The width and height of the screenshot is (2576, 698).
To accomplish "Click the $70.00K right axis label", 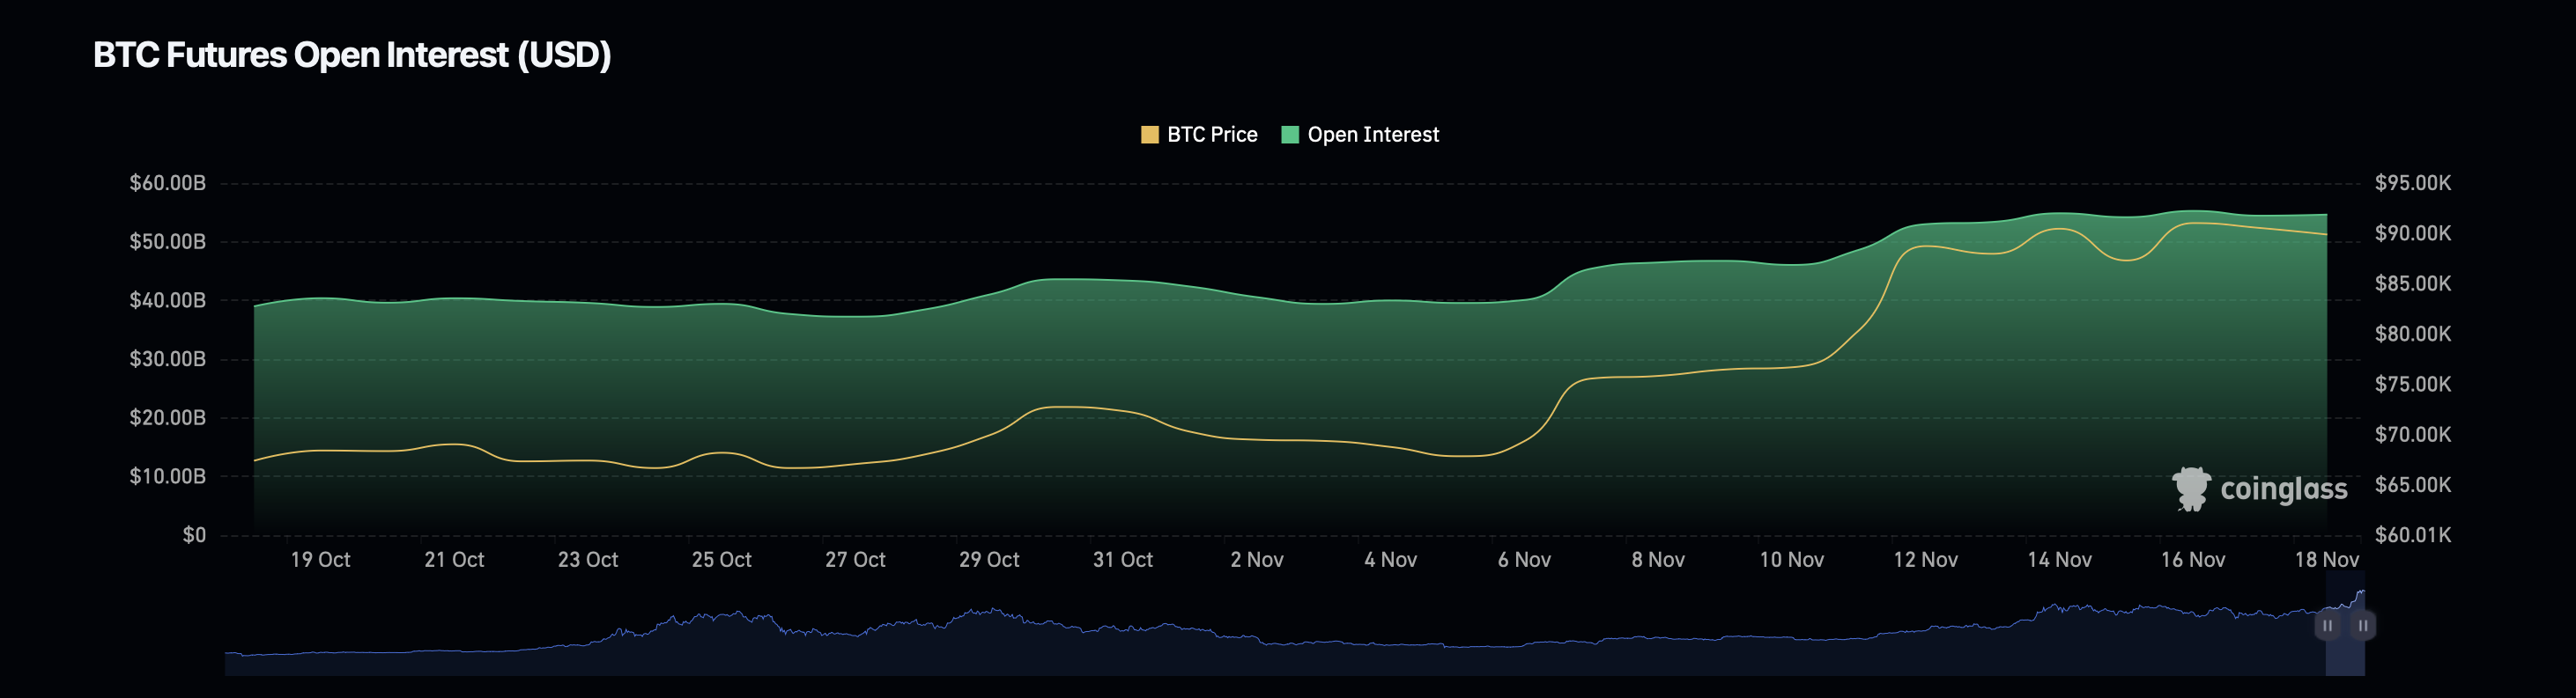I will (2413, 434).
